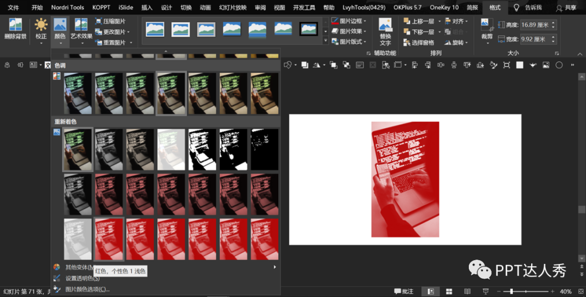586x297 pixels.
Task: Toggle the 批注 comments pane in status bar
Action: click(x=404, y=292)
